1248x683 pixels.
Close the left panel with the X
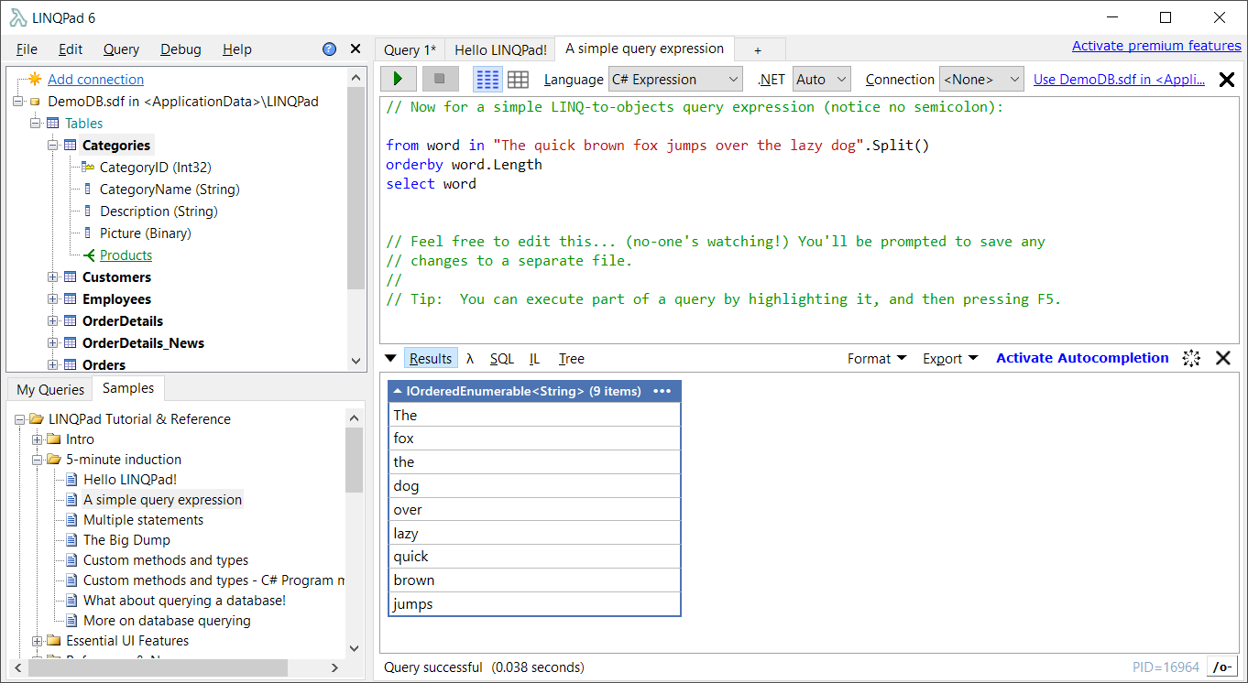click(x=356, y=49)
